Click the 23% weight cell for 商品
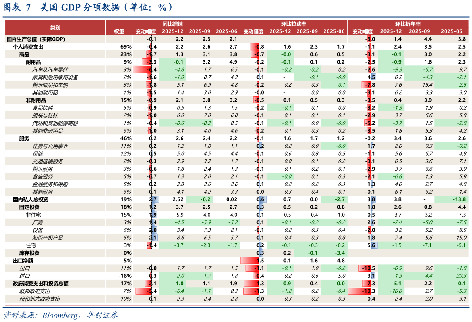The image size is (472, 322). coord(126,54)
